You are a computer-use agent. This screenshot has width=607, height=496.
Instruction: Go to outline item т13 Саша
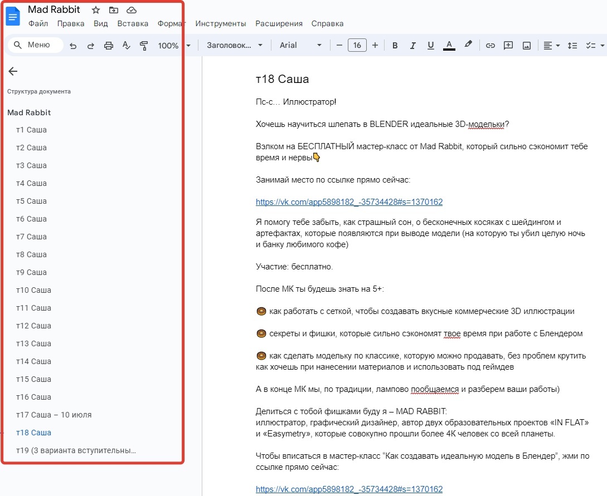(33, 343)
